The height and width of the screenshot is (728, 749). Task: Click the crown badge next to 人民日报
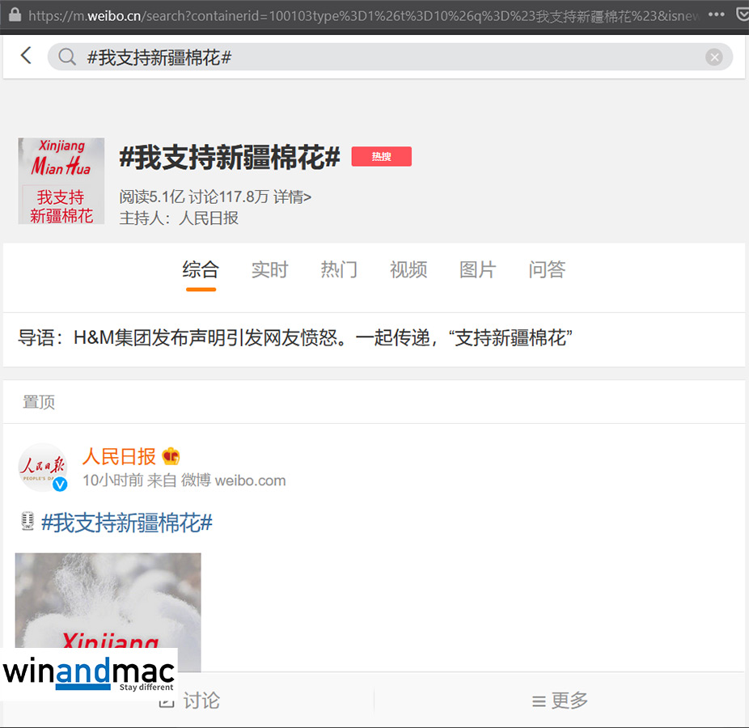[x=171, y=456]
